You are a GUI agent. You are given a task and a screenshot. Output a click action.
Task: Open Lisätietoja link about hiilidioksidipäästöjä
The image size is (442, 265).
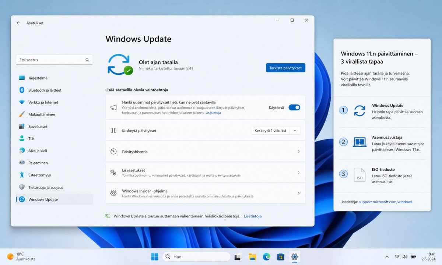coord(253,216)
